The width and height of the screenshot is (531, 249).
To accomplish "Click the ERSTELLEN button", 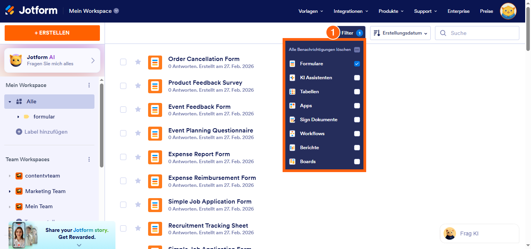I will 52,33.
